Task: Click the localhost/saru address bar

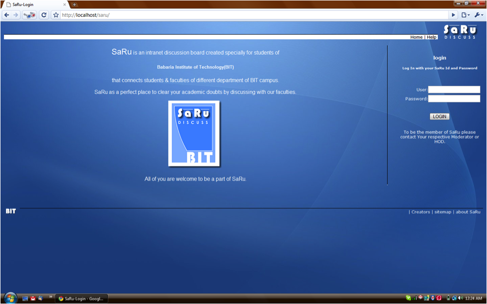Action: click(254, 15)
